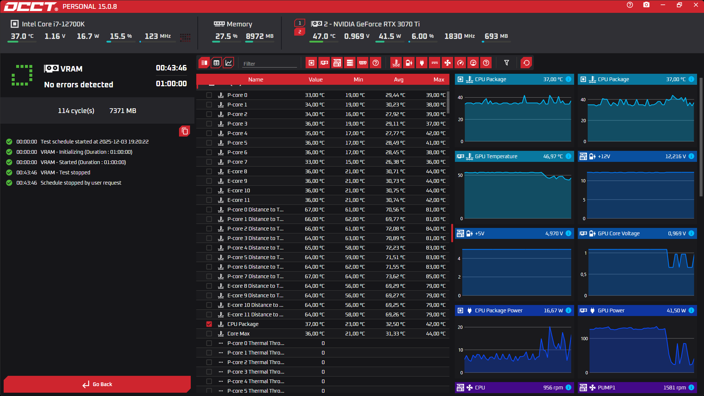Open info for +5V graph
Screen dimensions: 704x396
coord(568,233)
